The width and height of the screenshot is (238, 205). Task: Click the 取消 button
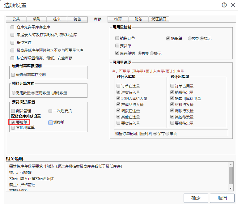click(x=222, y=198)
